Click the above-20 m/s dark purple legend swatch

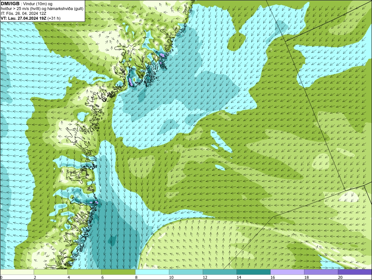355,272
